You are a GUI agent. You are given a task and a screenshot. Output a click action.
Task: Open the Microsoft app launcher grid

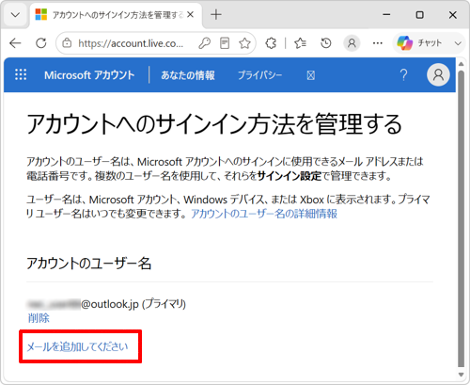(x=21, y=75)
